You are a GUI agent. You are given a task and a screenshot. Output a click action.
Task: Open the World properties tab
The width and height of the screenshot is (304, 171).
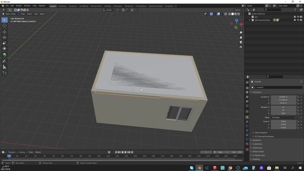pos(247,105)
